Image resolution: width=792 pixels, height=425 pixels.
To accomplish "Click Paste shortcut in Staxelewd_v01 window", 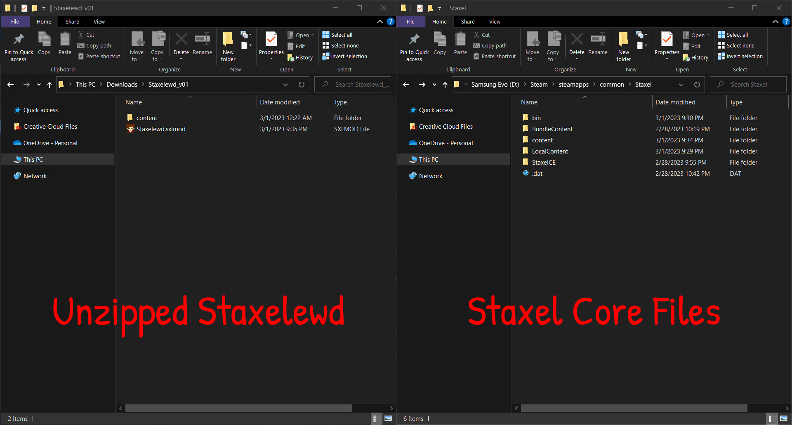I will coord(99,56).
